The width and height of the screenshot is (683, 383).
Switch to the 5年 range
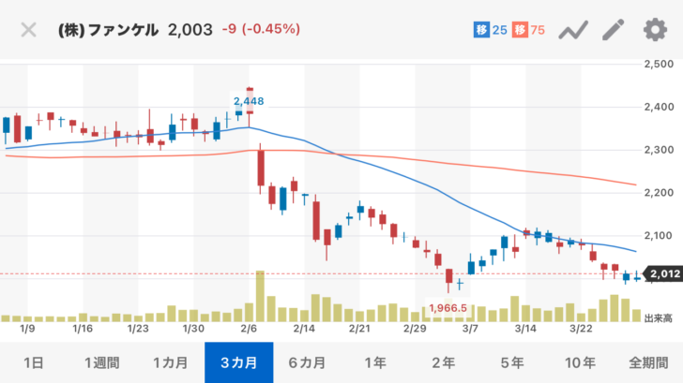pos(512,362)
